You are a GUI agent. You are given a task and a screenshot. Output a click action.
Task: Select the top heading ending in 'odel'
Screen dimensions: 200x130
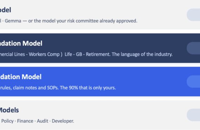coord(6,10)
